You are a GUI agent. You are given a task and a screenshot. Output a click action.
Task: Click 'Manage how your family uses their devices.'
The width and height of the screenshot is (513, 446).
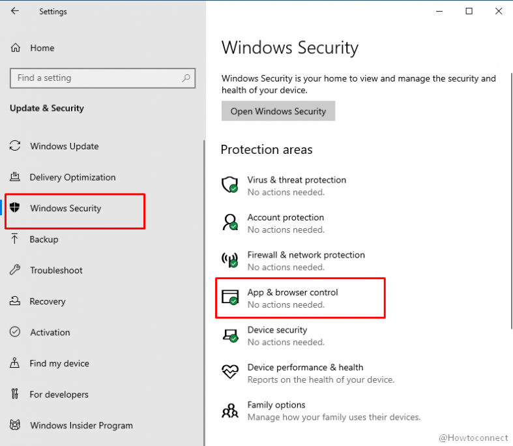334,417
